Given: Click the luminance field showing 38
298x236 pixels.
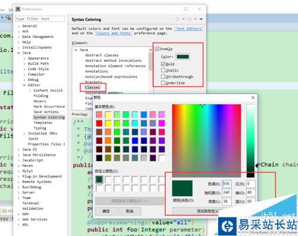Looking at the screenshot, I should tap(226, 201).
